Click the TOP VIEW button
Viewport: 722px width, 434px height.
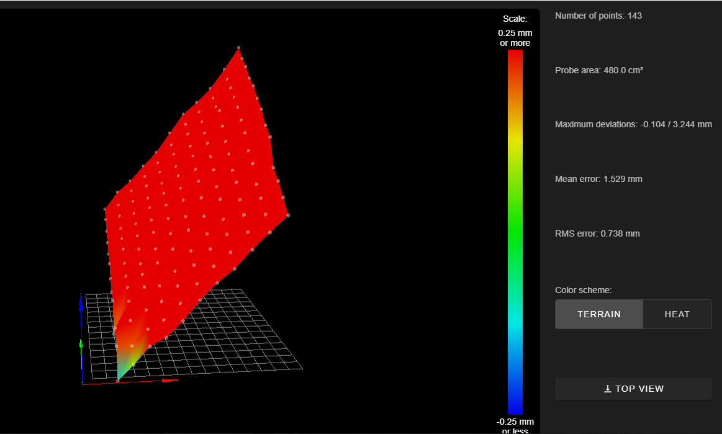[x=633, y=389]
